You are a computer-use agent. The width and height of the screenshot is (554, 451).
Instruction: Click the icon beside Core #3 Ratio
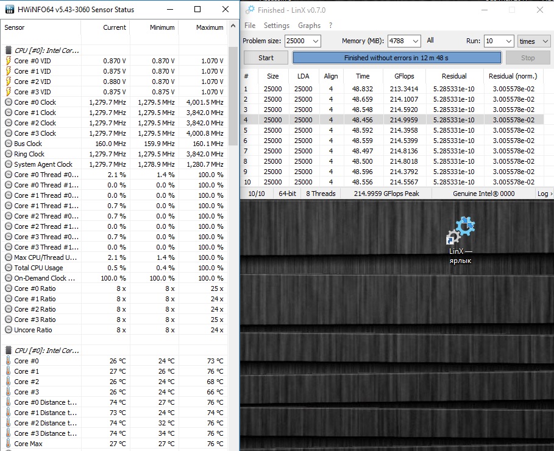click(x=9, y=320)
